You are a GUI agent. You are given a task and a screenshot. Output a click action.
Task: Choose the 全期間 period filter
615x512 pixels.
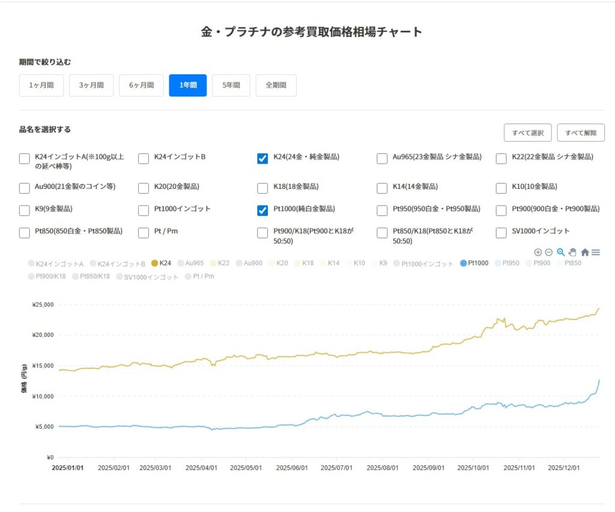pyautogui.click(x=276, y=85)
